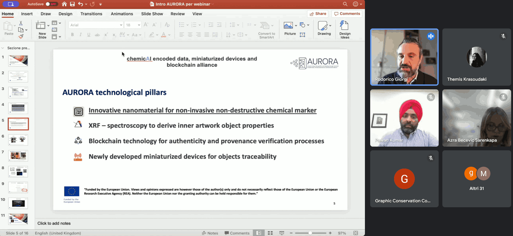Increase list indent level
Screen dimensions: 513x236
[x=219, y=25]
